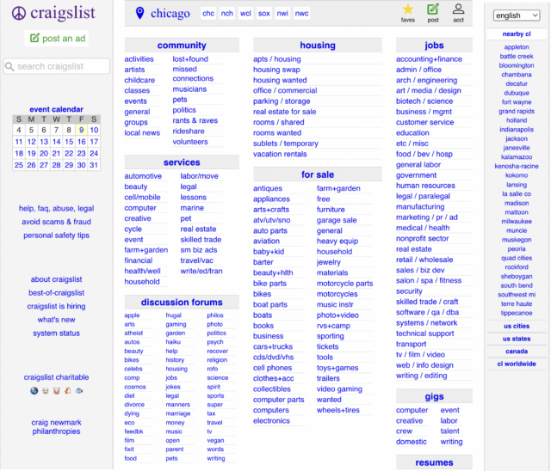Open the services section header

click(182, 162)
